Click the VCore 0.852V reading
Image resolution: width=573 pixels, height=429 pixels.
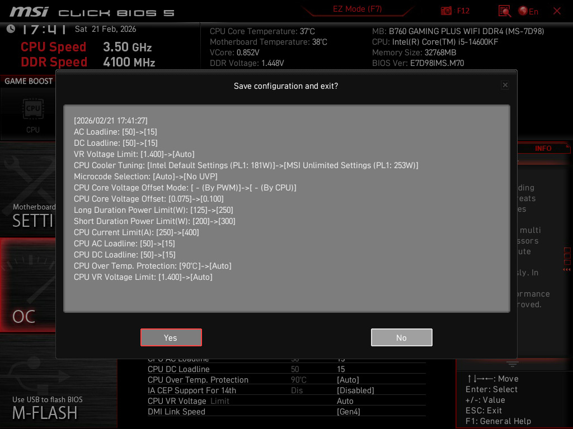(234, 53)
